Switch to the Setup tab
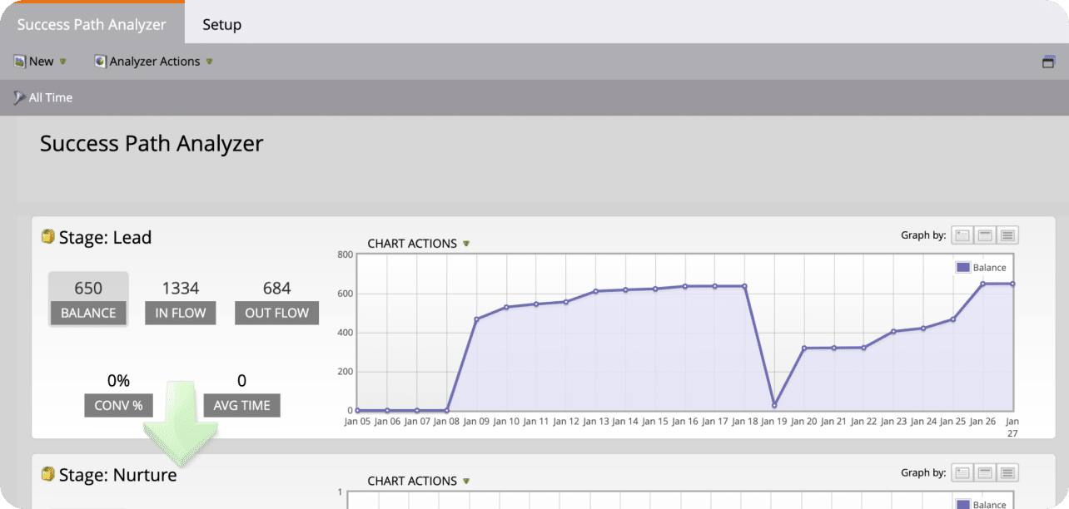Viewport: 1069px width, 509px height. pyautogui.click(x=221, y=25)
